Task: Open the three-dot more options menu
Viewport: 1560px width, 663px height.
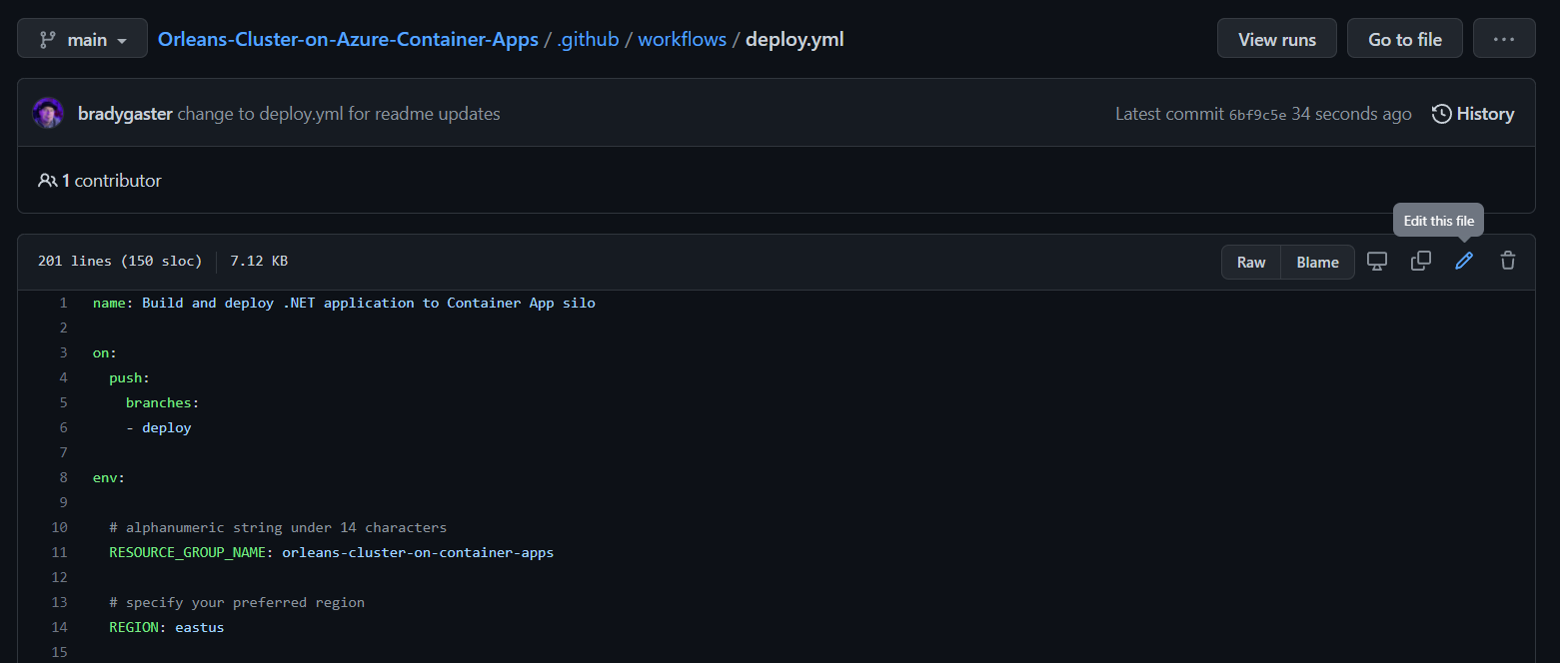Action: pos(1504,39)
